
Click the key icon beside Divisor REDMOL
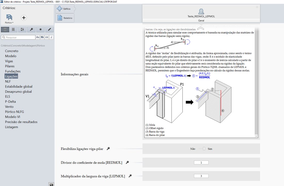[x=127, y=162]
